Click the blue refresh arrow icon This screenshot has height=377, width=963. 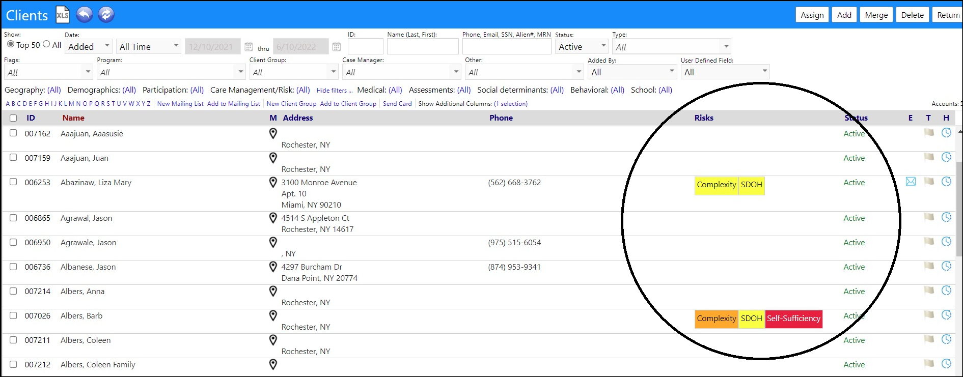tap(106, 15)
